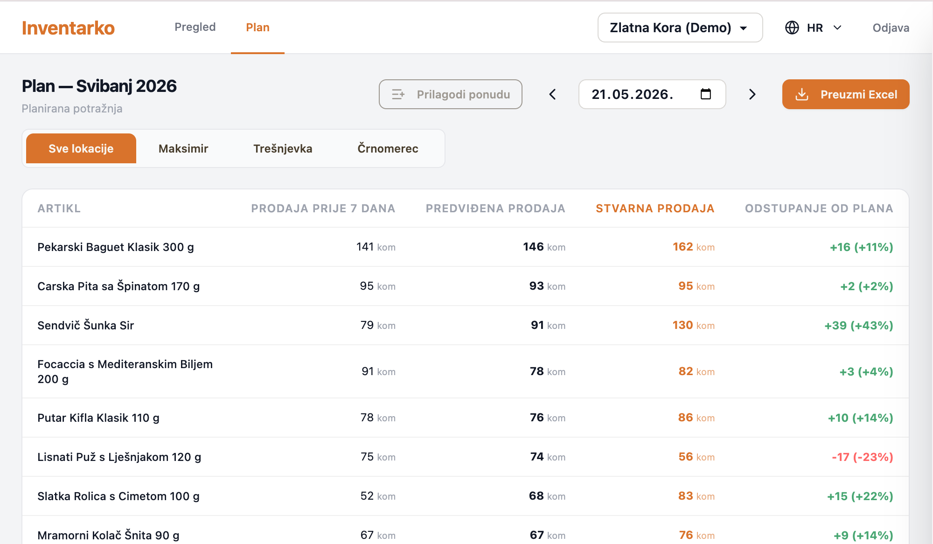Image resolution: width=933 pixels, height=544 pixels.
Task: Open the Zlatna Kora (Demo) dropdown
Action: [x=680, y=28]
